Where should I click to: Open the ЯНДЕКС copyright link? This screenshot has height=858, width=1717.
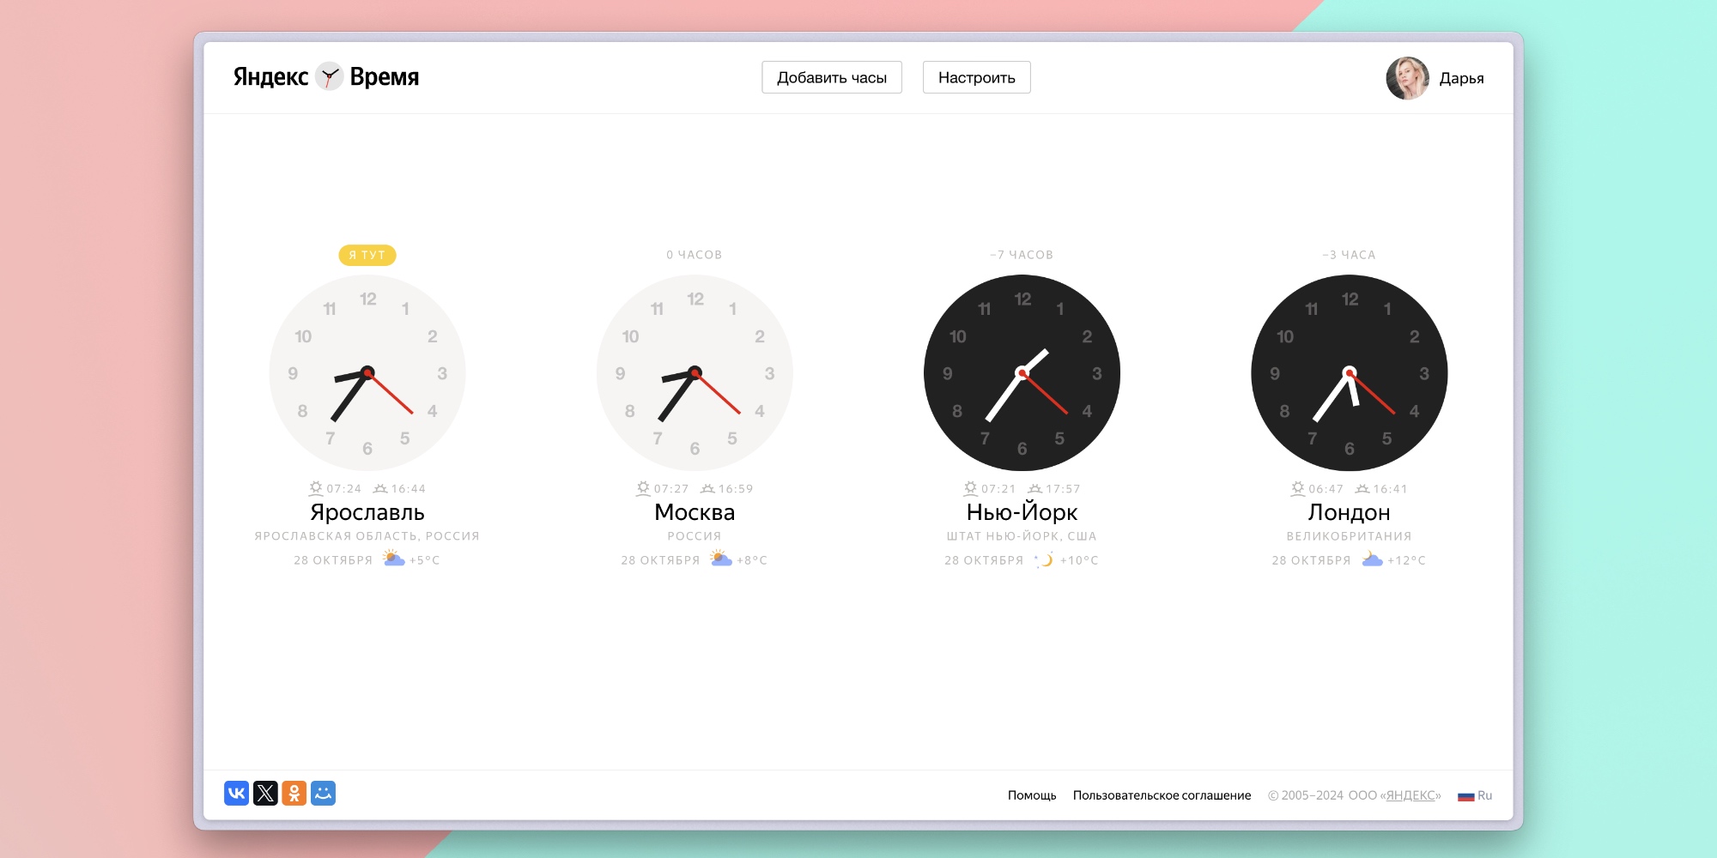(x=1411, y=795)
